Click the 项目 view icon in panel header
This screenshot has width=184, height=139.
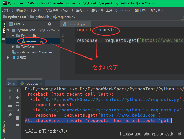pyautogui.click(x=11, y=24)
